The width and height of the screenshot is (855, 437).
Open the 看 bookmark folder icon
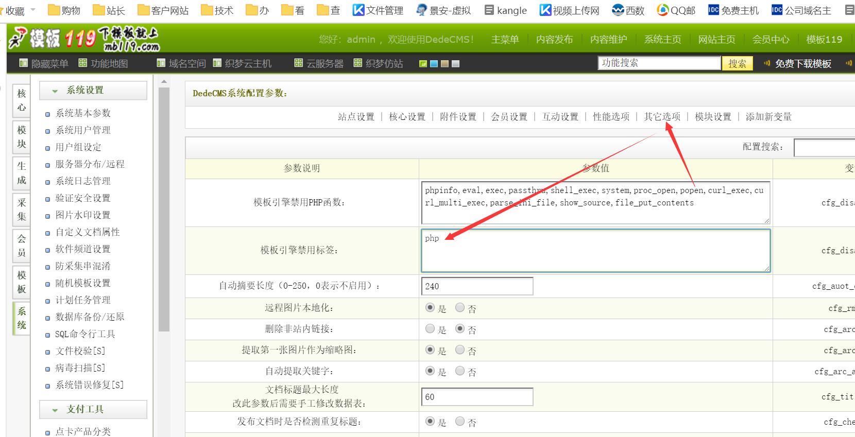click(x=287, y=10)
